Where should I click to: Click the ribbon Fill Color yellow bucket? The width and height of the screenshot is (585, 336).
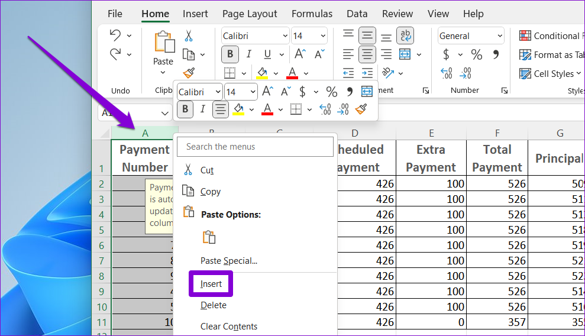(262, 73)
